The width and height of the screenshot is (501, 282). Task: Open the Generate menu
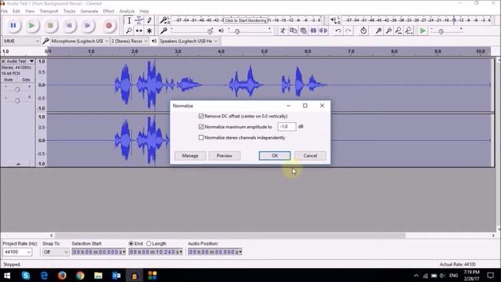click(89, 11)
